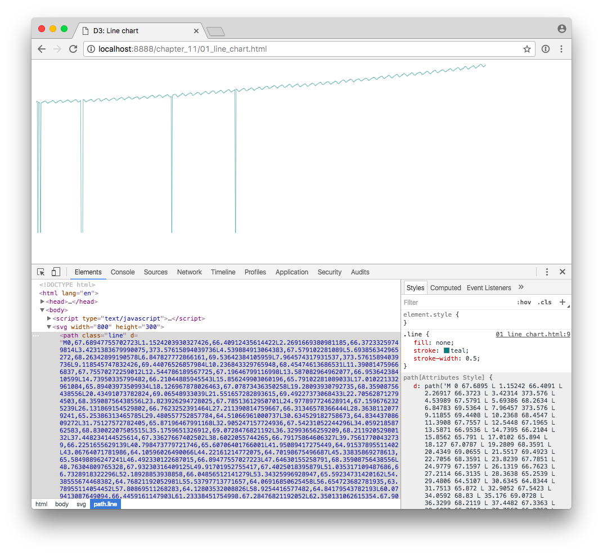Click the Filter styles input field

click(456, 303)
